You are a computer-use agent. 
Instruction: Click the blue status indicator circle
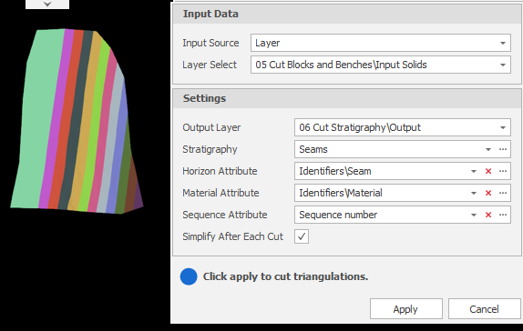click(189, 276)
